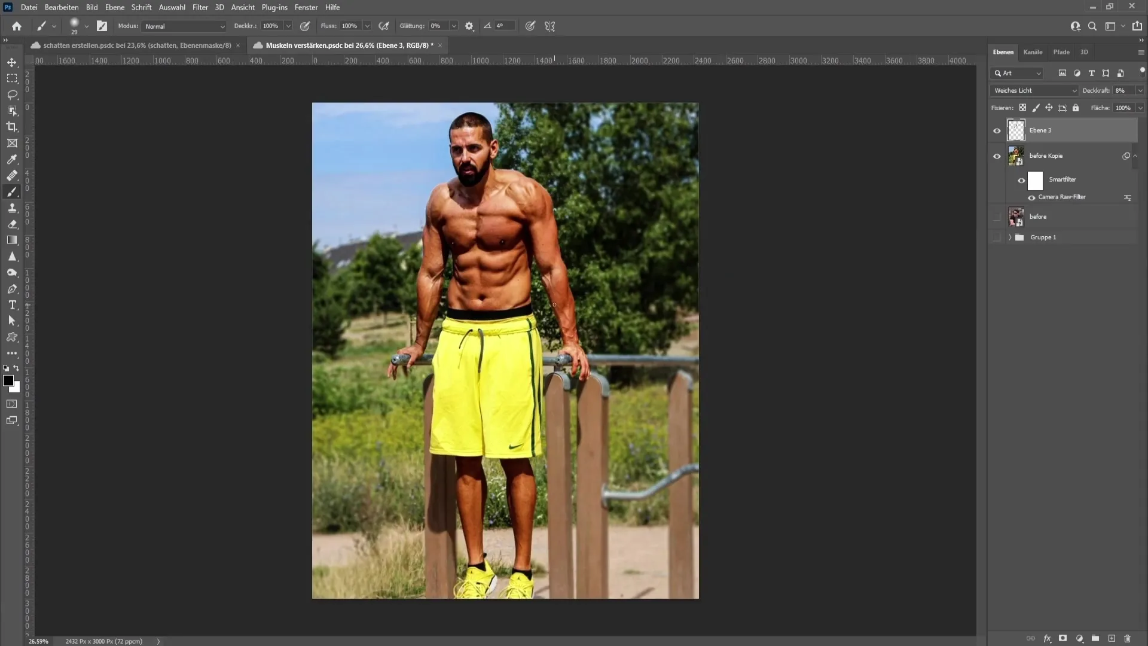Select the Brush tool in toolbar
The image size is (1148, 646).
pos(12,191)
